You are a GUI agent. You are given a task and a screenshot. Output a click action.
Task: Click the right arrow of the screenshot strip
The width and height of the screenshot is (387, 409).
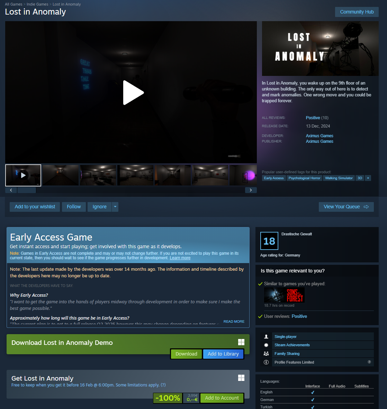click(251, 190)
